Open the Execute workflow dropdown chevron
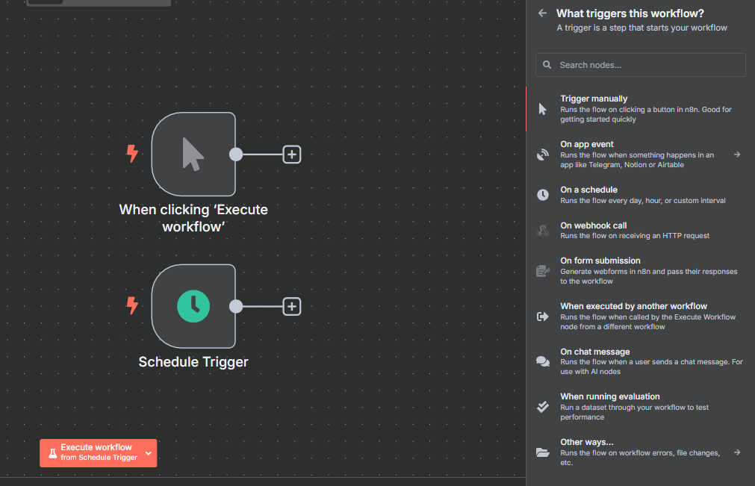Viewport: 755px width, 486px height. point(149,453)
